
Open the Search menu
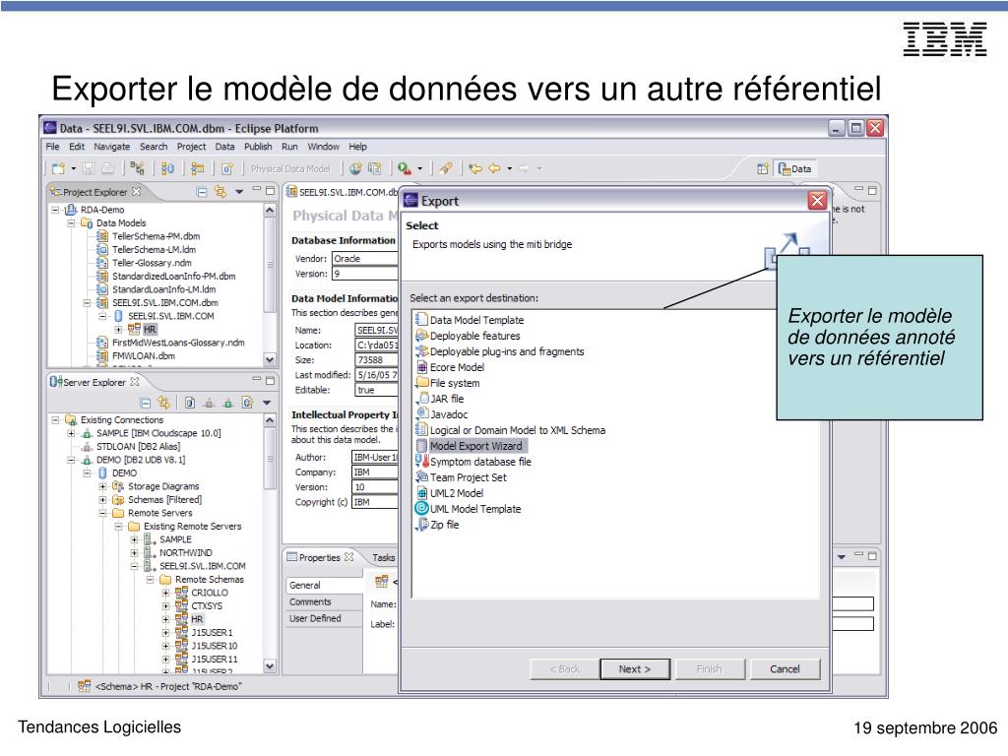[154, 147]
